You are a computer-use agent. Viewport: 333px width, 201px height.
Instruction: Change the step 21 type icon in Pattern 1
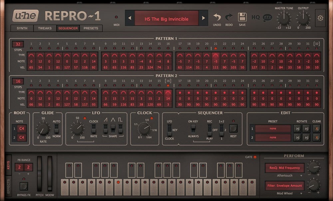tap(215, 55)
